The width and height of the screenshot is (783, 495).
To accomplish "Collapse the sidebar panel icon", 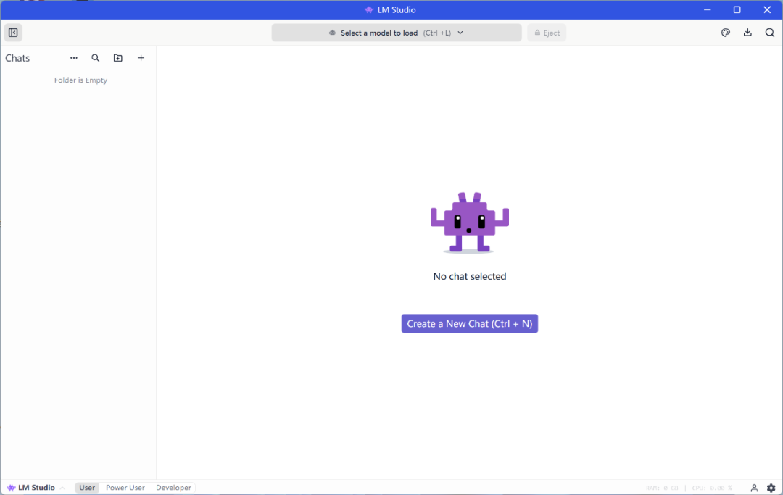I will pos(13,33).
